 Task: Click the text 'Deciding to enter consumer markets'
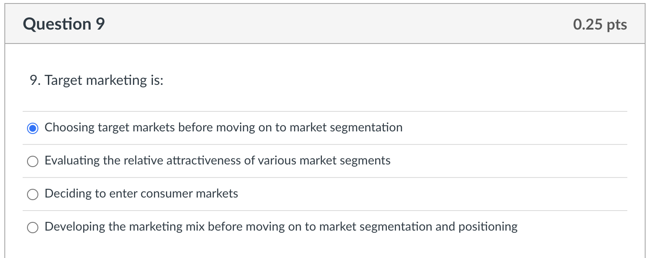click(141, 194)
